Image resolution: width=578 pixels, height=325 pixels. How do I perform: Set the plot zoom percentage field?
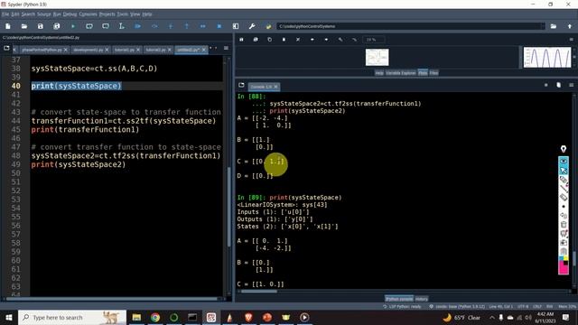(373, 40)
